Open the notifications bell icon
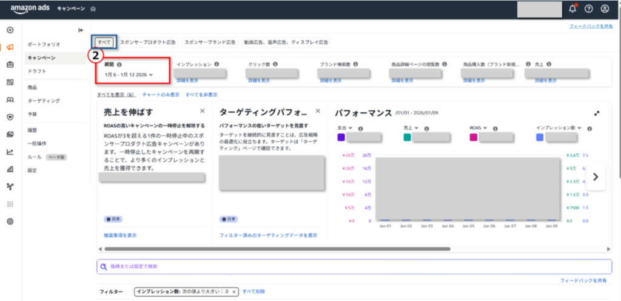 (x=572, y=8)
